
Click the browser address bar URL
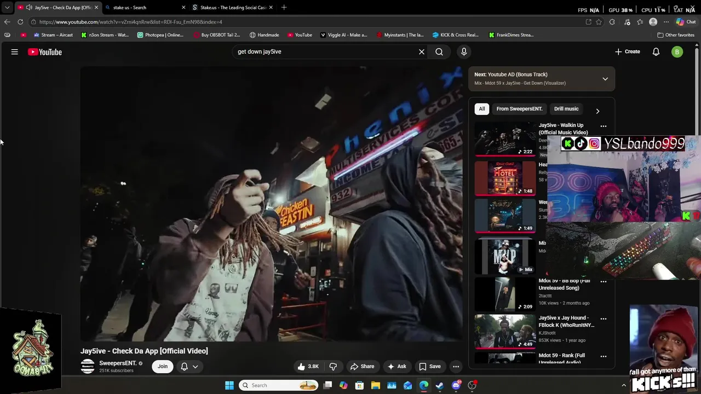click(x=131, y=22)
